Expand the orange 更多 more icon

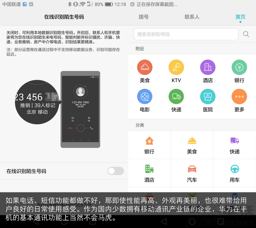tap(239, 97)
